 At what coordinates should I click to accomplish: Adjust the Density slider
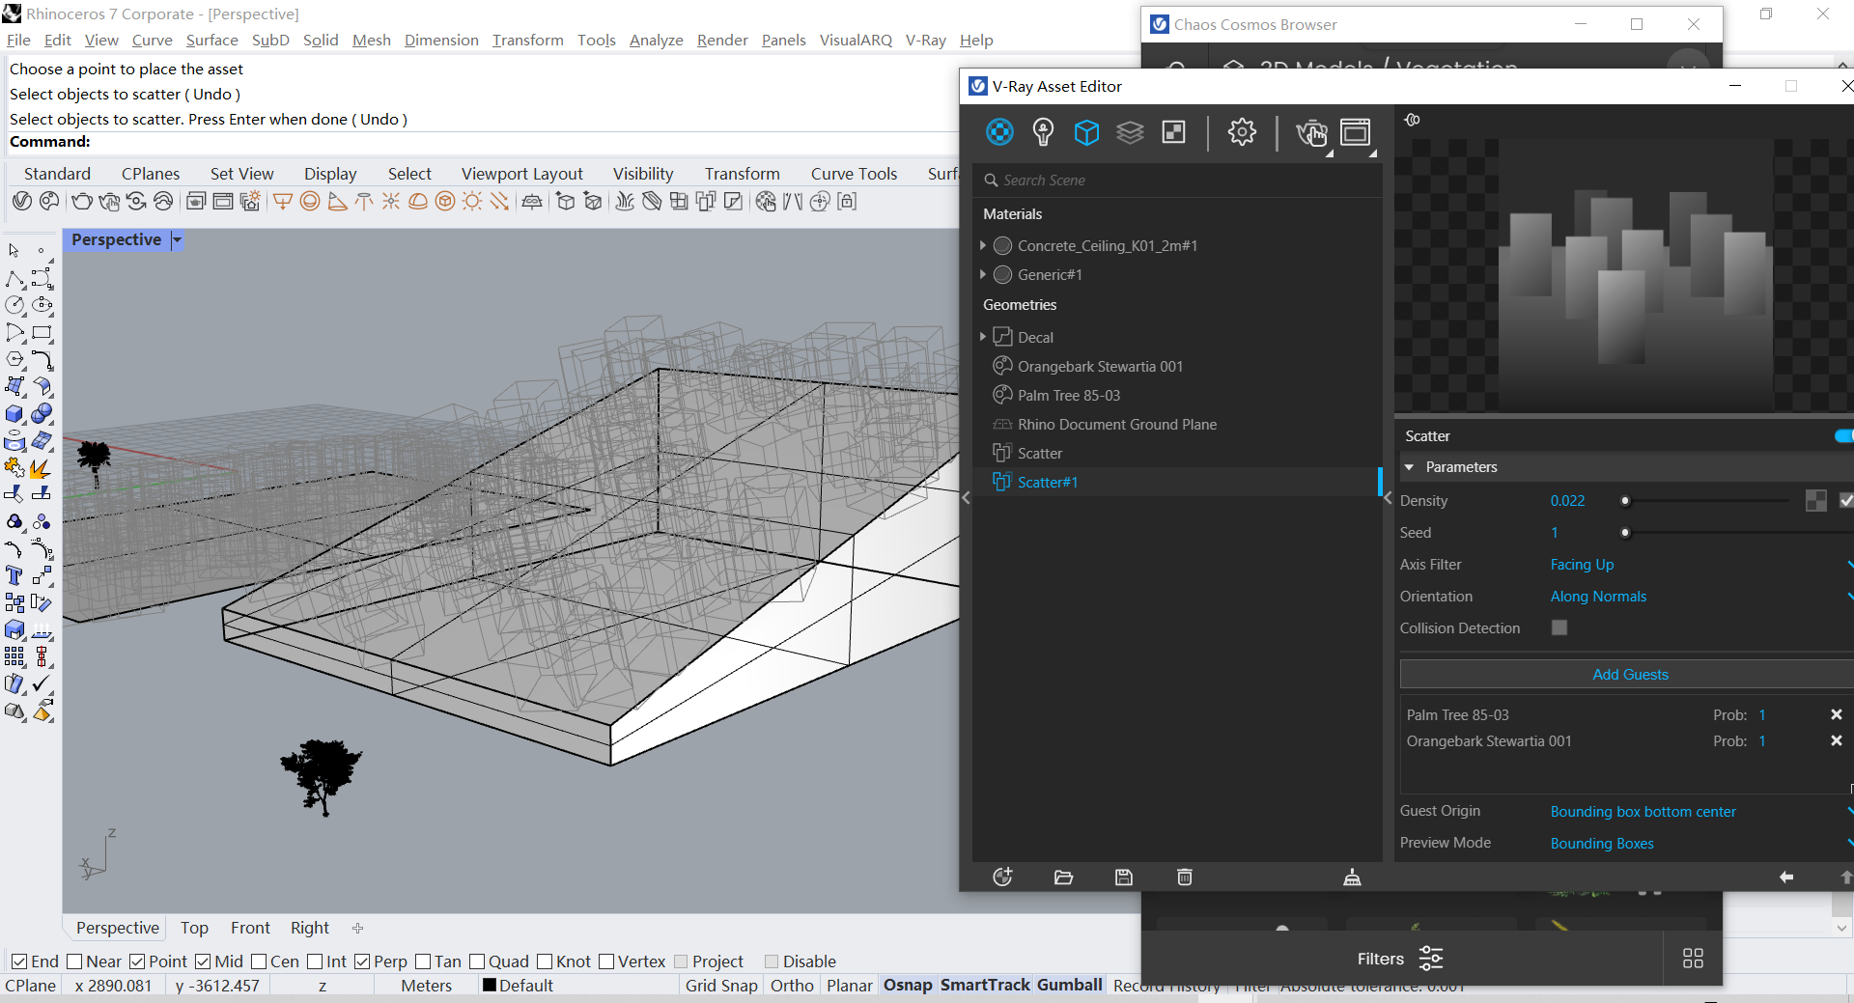pyautogui.click(x=1625, y=501)
